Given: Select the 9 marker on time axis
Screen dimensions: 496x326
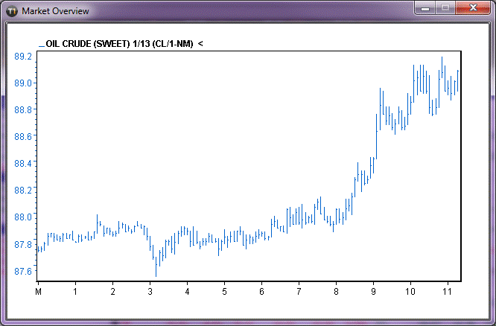Looking at the screenshot, I should pyautogui.click(x=373, y=291).
